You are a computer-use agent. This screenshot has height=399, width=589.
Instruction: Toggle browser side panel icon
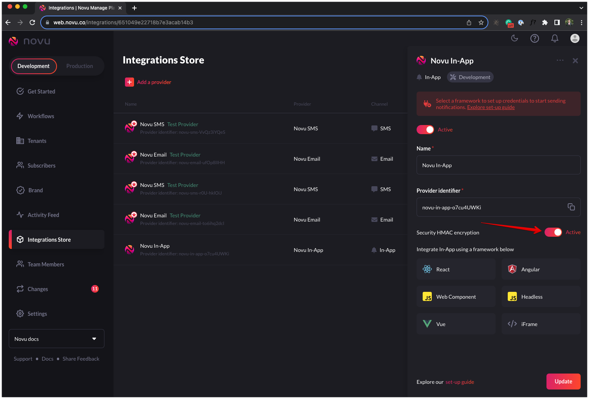pos(557,22)
